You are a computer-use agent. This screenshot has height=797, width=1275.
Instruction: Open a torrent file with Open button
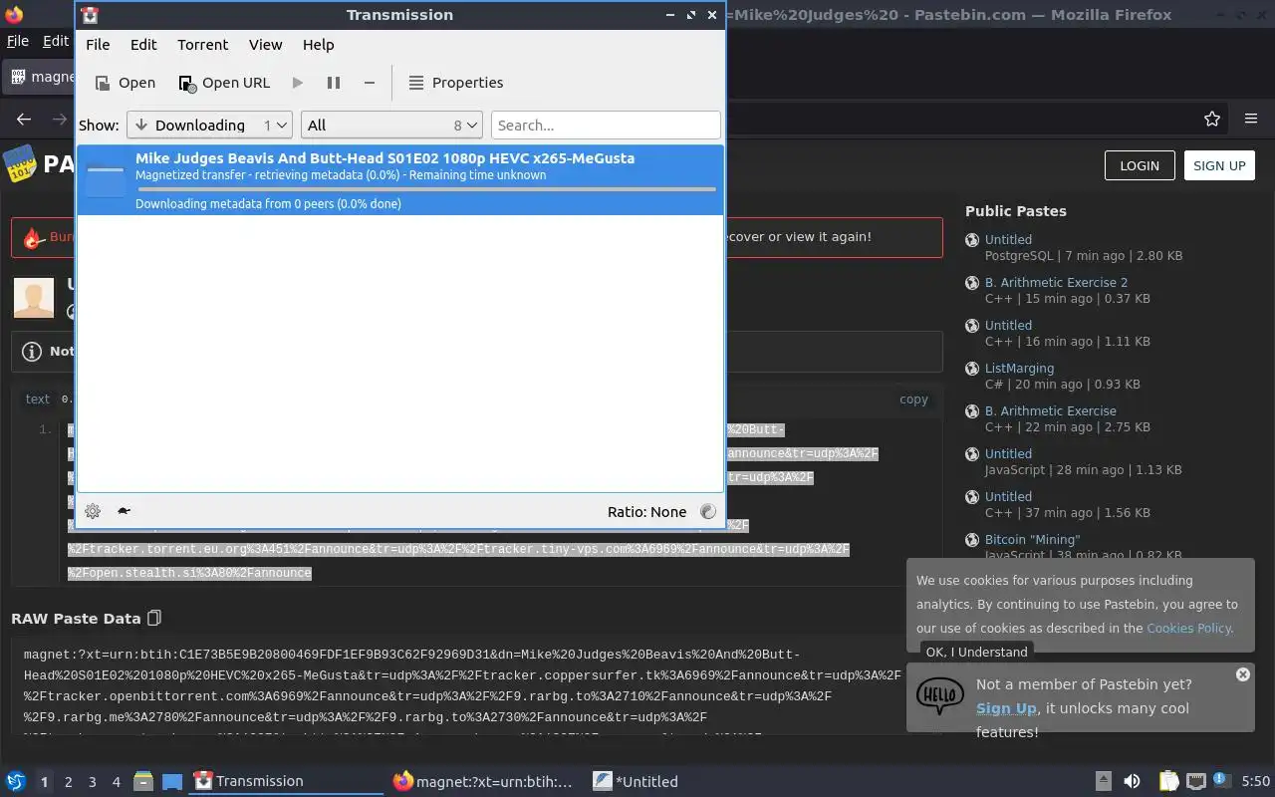pyautogui.click(x=125, y=83)
